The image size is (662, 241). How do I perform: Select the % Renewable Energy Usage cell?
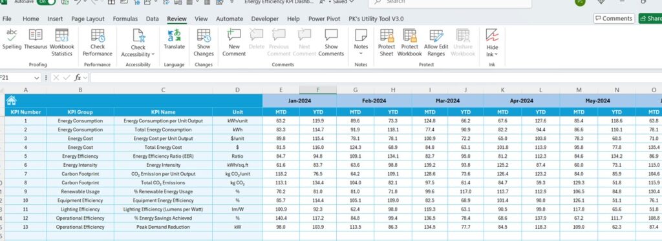pyautogui.click(x=163, y=191)
